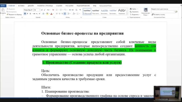Viewport: 182px width, 102px height.
Task: Click the КонсультантПлюс search text field
Action: click(163, 12)
